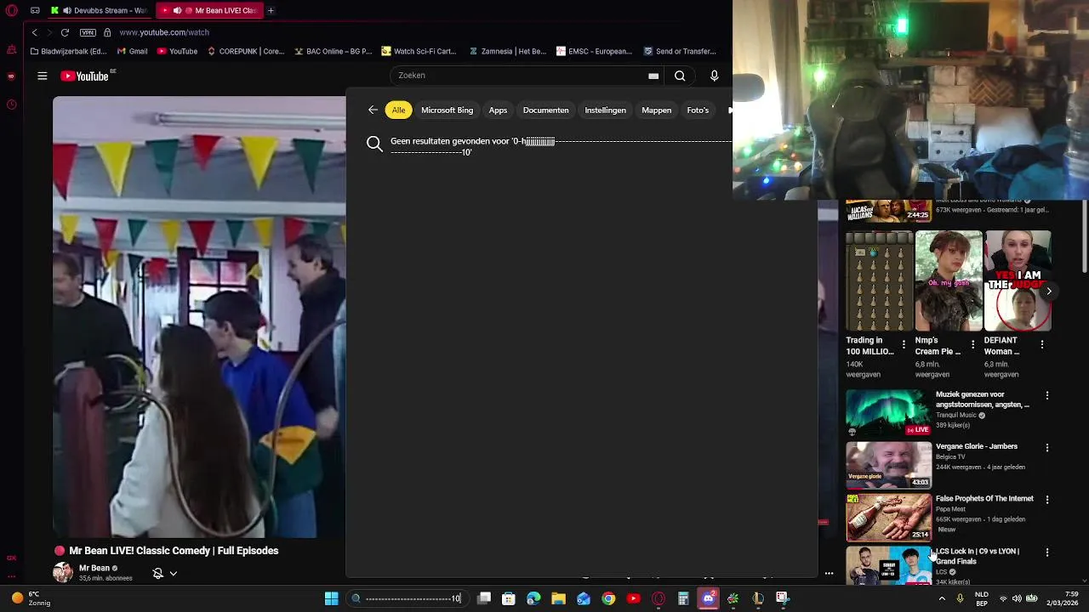The width and height of the screenshot is (1089, 612).
Task: Open Calculator from the taskbar
Action: [x=683, y=598]
